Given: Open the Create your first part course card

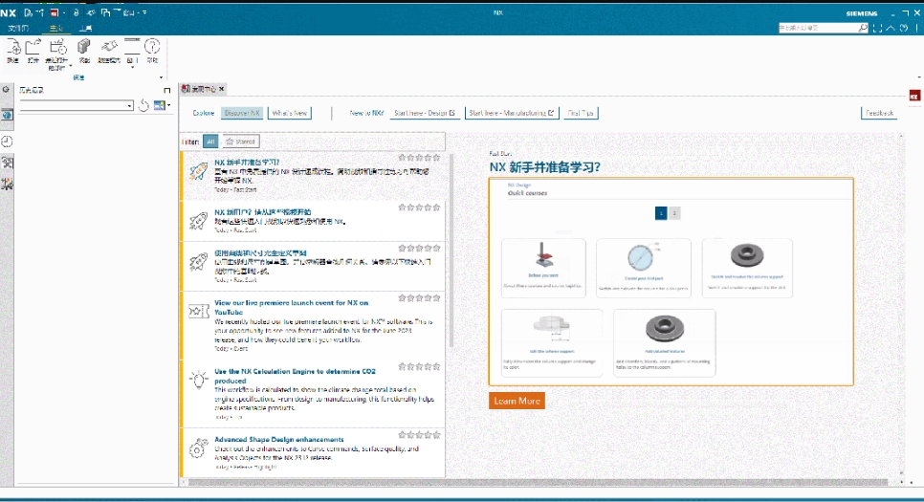Looking at the screenshot, I should tap(643, 268).
